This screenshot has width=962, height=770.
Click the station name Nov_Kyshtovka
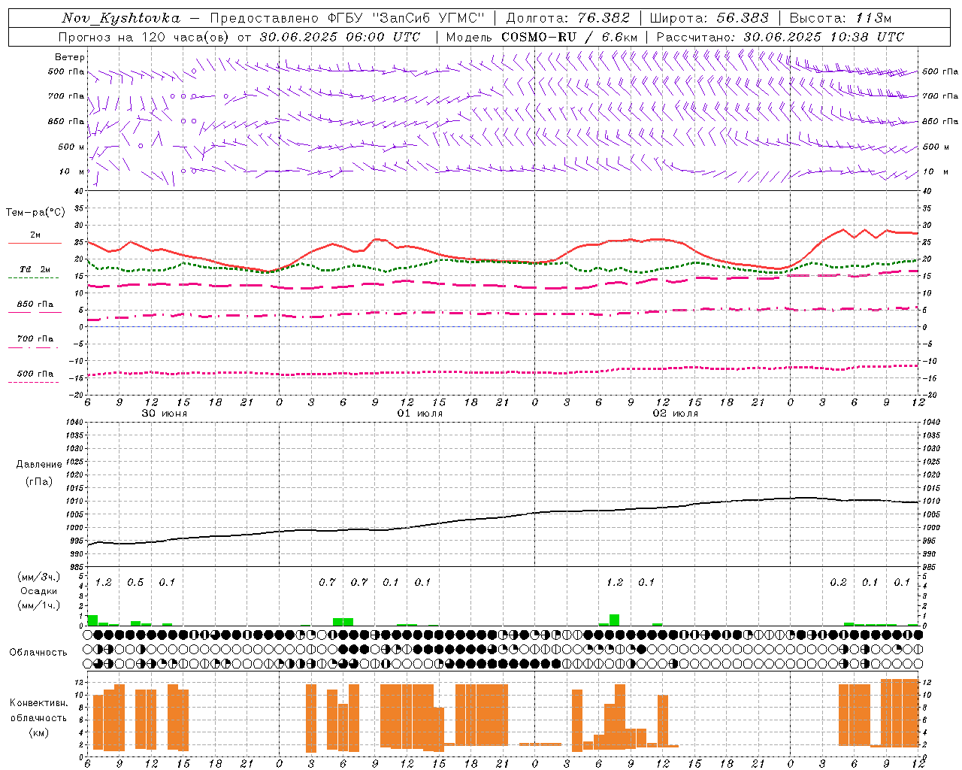click(121, 18)
